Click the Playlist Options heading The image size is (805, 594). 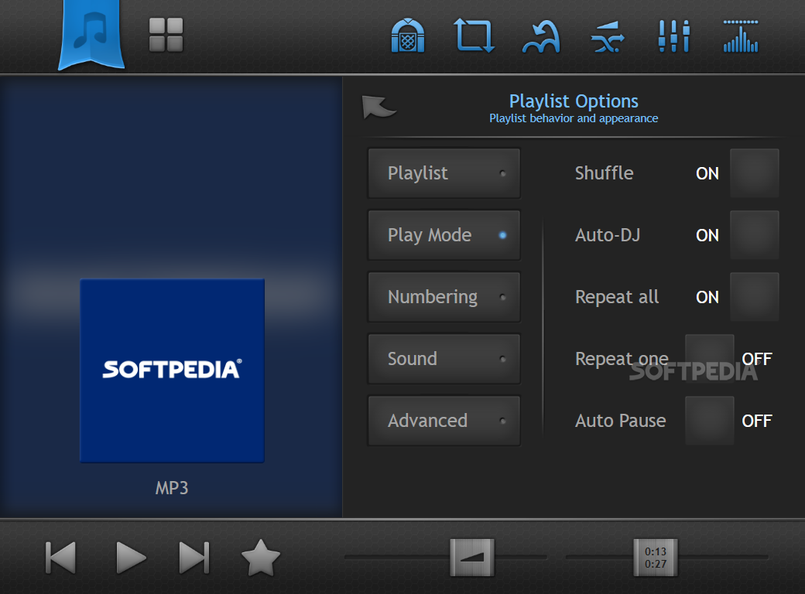(574, 101)
